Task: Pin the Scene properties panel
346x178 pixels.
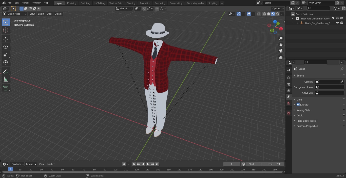Action: (342, 69)
